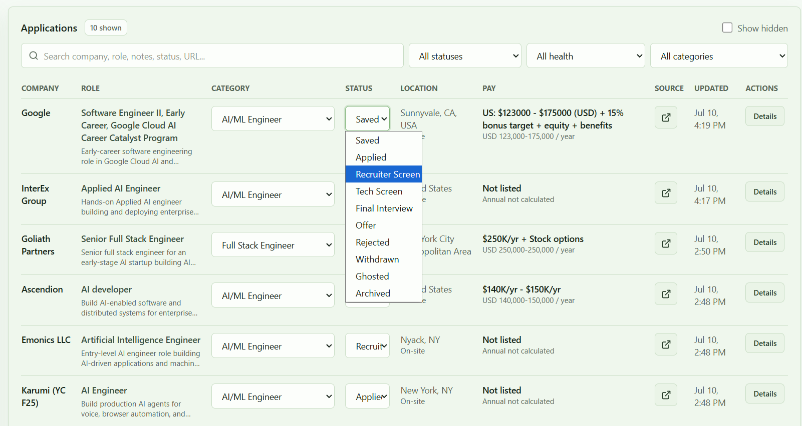The width and height of the screenshot is (802, 426).
Task: Open Ascendion category dropdown
Action: point(273,295)
